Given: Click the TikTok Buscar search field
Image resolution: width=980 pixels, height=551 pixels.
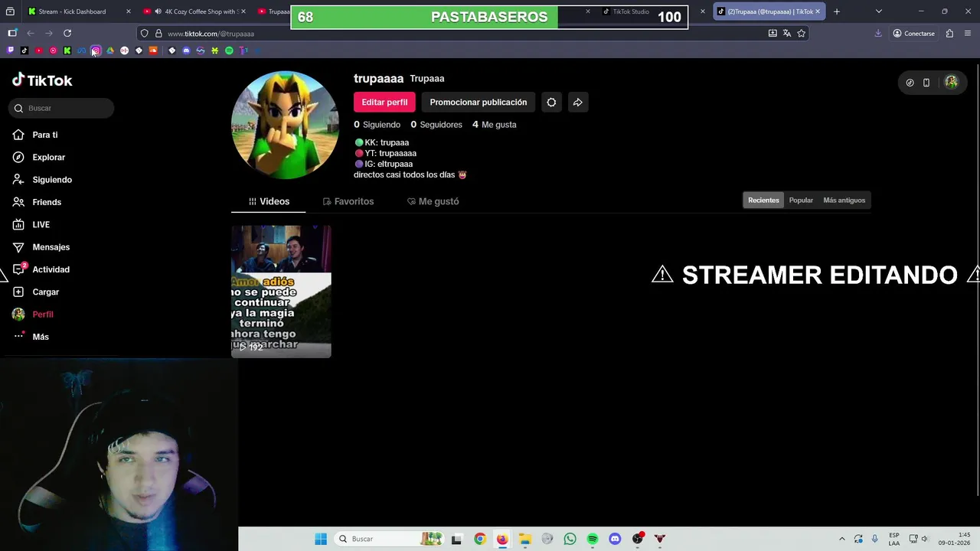Looking at the screenshot, I should click(61, 108).
